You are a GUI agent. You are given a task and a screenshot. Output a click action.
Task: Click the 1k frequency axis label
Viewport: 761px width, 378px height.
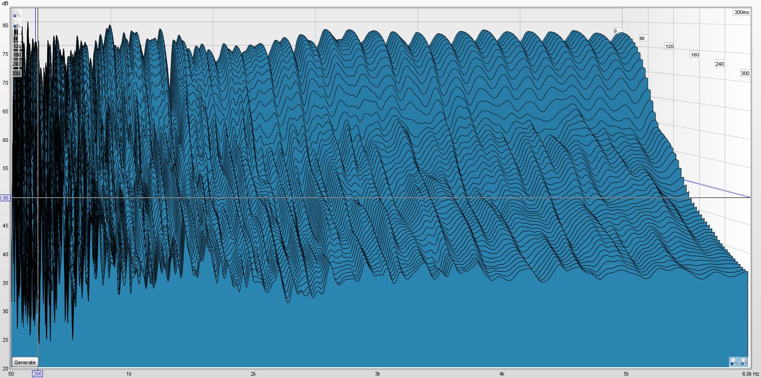pos(129,374)
